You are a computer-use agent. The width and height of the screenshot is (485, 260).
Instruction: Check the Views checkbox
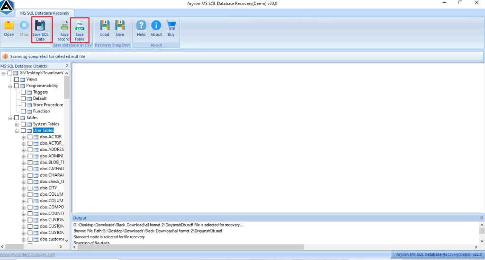point(17,79)
